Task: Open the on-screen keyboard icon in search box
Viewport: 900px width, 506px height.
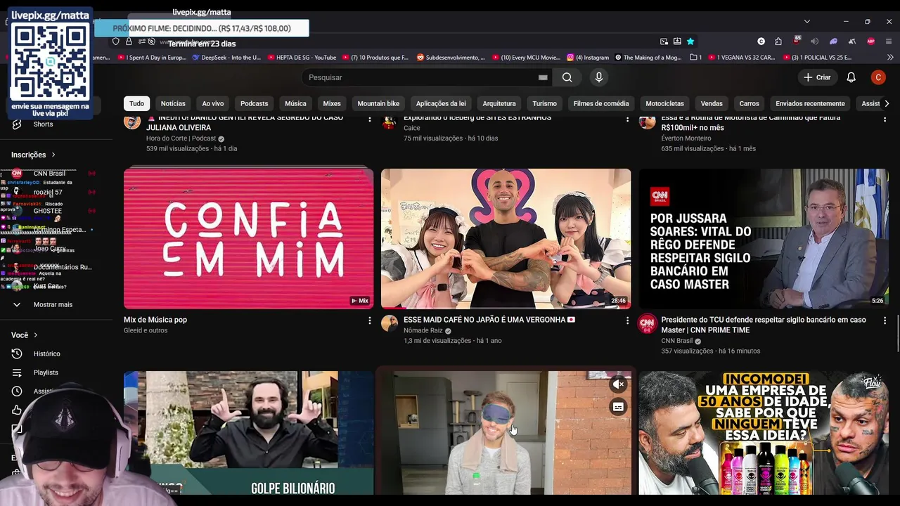Action: click(x=543, y=77)
